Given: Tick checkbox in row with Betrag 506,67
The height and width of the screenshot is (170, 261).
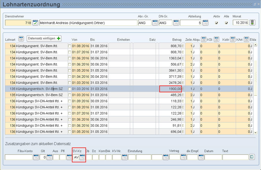Looking at the screenshot, I should pyautogui.click(x=70, y=64).
